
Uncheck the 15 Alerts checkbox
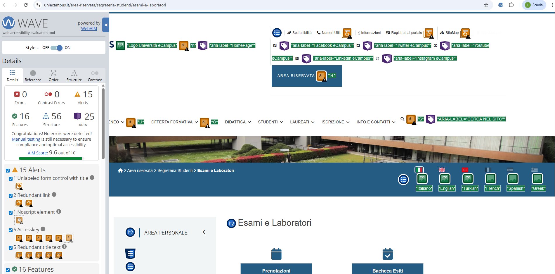pos(8,170)
